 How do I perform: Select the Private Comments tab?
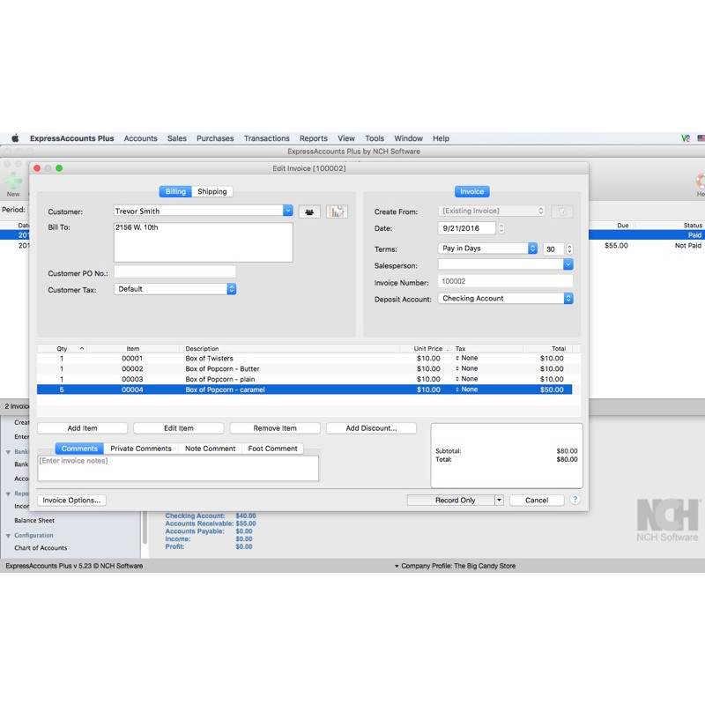click(141, 449)
